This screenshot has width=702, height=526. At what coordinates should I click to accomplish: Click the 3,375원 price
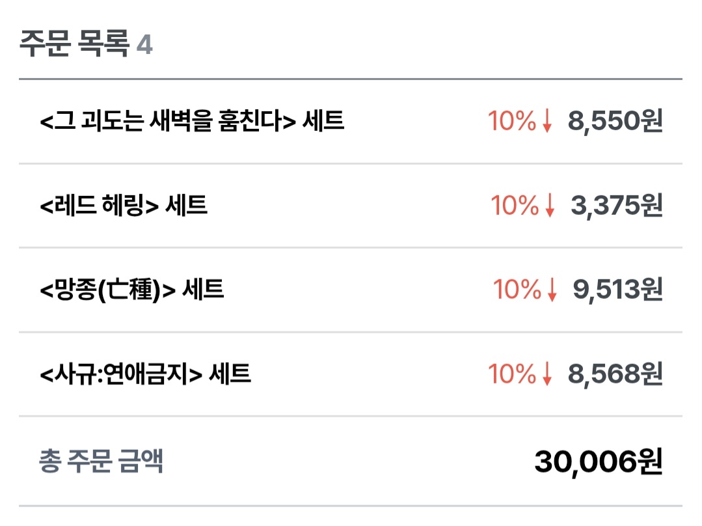[616, 206]
